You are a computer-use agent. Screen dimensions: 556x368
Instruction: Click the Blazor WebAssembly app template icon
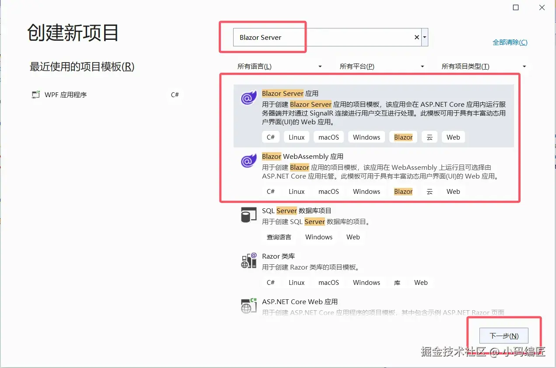(248, 161)
